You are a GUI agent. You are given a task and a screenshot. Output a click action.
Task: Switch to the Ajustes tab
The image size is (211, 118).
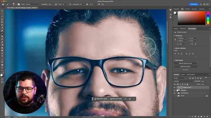pyautogui.click(x=176, y=29)
